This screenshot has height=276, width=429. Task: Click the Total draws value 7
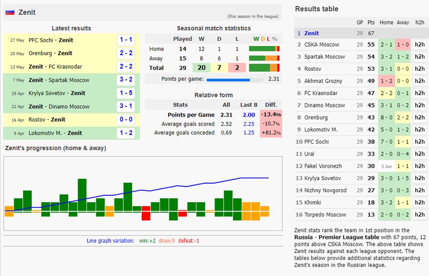(219, 68)
